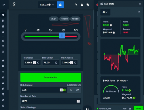Viewport: 144px width, 110px height.
Task: Click the 0.00127082 LTC conversion text
Action: click(74, 85)
